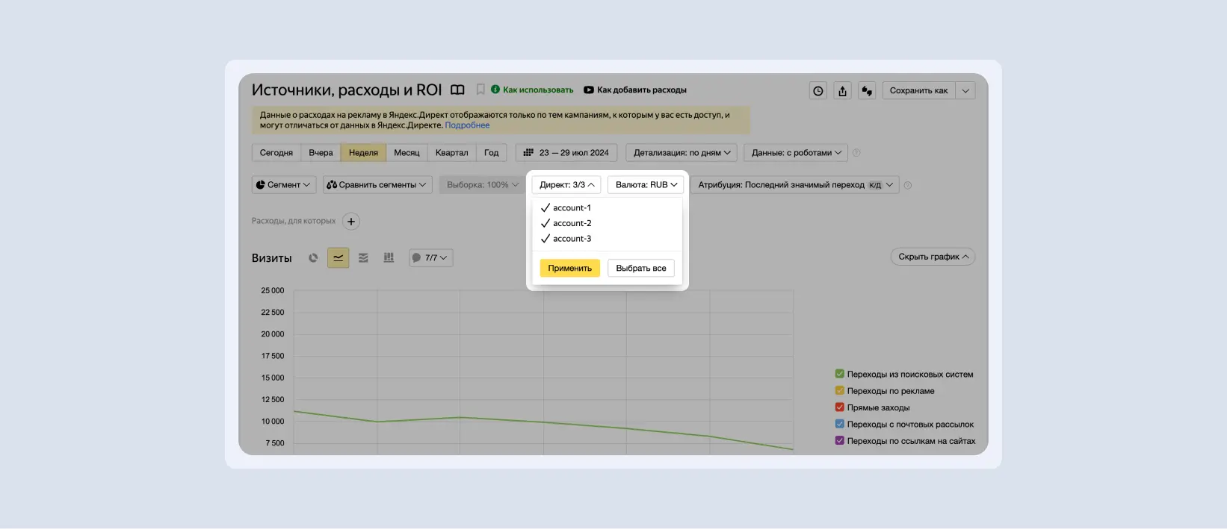
Task: Switch to the 'Квартал' period tab
Action: pyautogui.click(x=451, y=153)
